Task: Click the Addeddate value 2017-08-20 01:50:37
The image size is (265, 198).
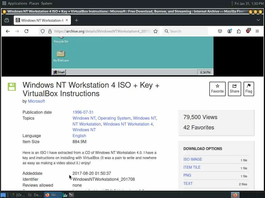Action: coord(92,174)
